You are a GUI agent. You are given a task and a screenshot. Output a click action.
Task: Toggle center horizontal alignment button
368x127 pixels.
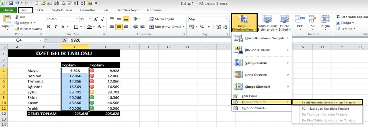[119, 27]
